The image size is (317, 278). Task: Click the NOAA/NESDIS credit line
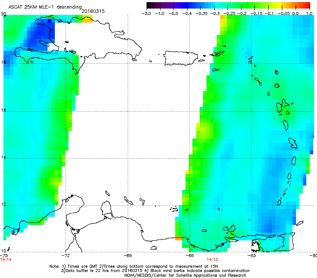tap(185, 275)
